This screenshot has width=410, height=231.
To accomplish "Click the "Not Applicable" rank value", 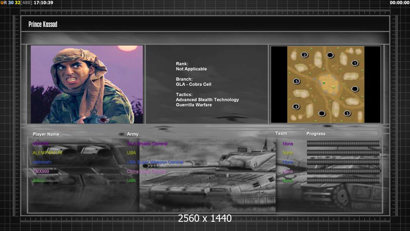I will pyautogui.click(x=192, y=69).
